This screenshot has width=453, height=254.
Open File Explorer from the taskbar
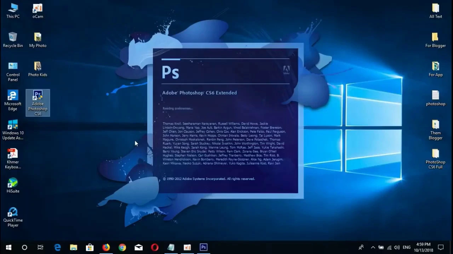(x=74, y=247)
